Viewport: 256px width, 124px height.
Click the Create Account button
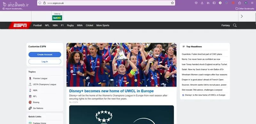tap(45, 55)
